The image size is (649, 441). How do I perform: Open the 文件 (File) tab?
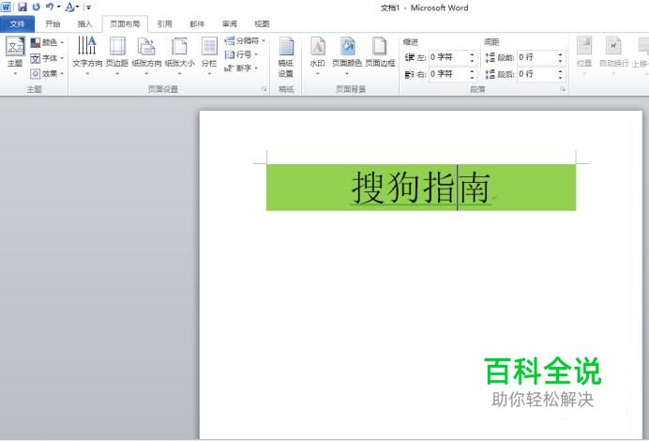click(17, 24)
